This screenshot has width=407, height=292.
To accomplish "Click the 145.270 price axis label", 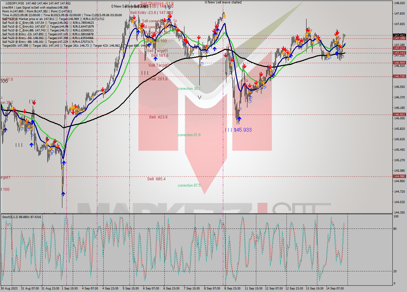I will 399,160.
